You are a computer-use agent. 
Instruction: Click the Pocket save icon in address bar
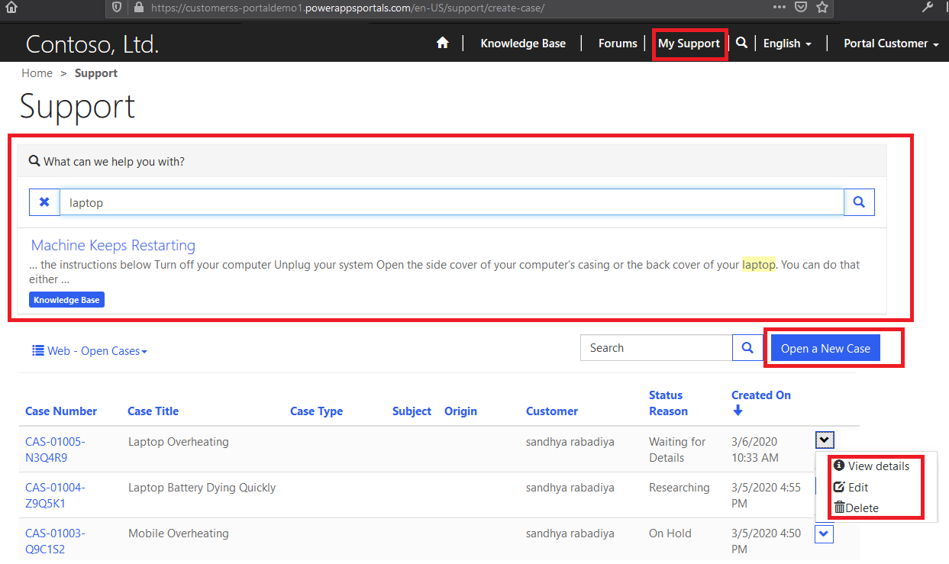coord(801,8)
